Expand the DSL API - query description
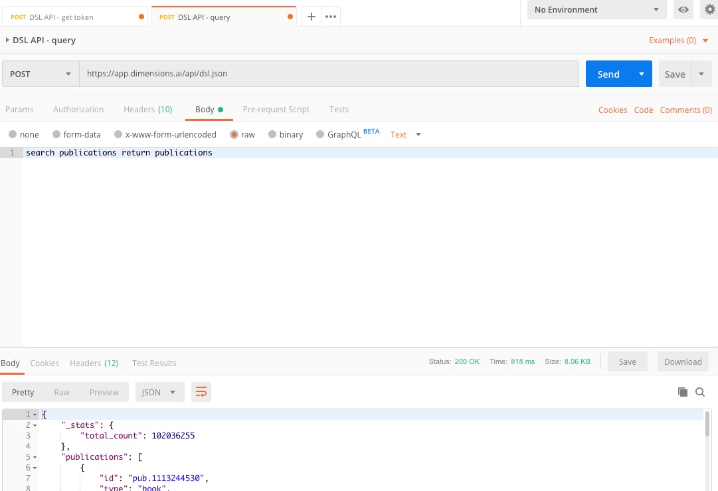The image size is (718, 491). click(x=7, y=40)
